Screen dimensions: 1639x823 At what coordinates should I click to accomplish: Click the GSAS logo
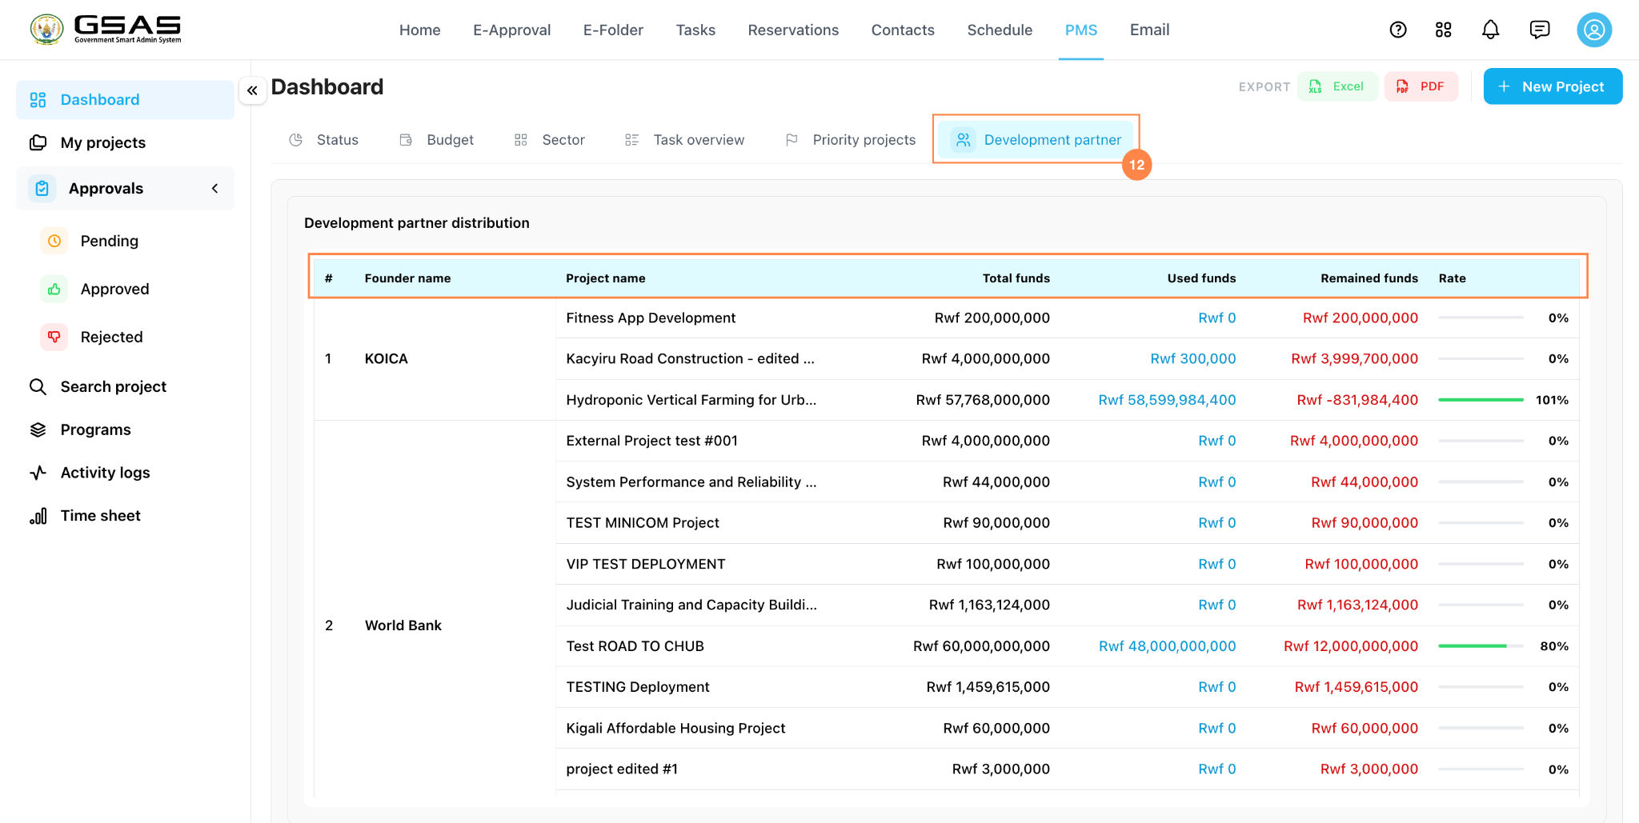coord(106,30)
